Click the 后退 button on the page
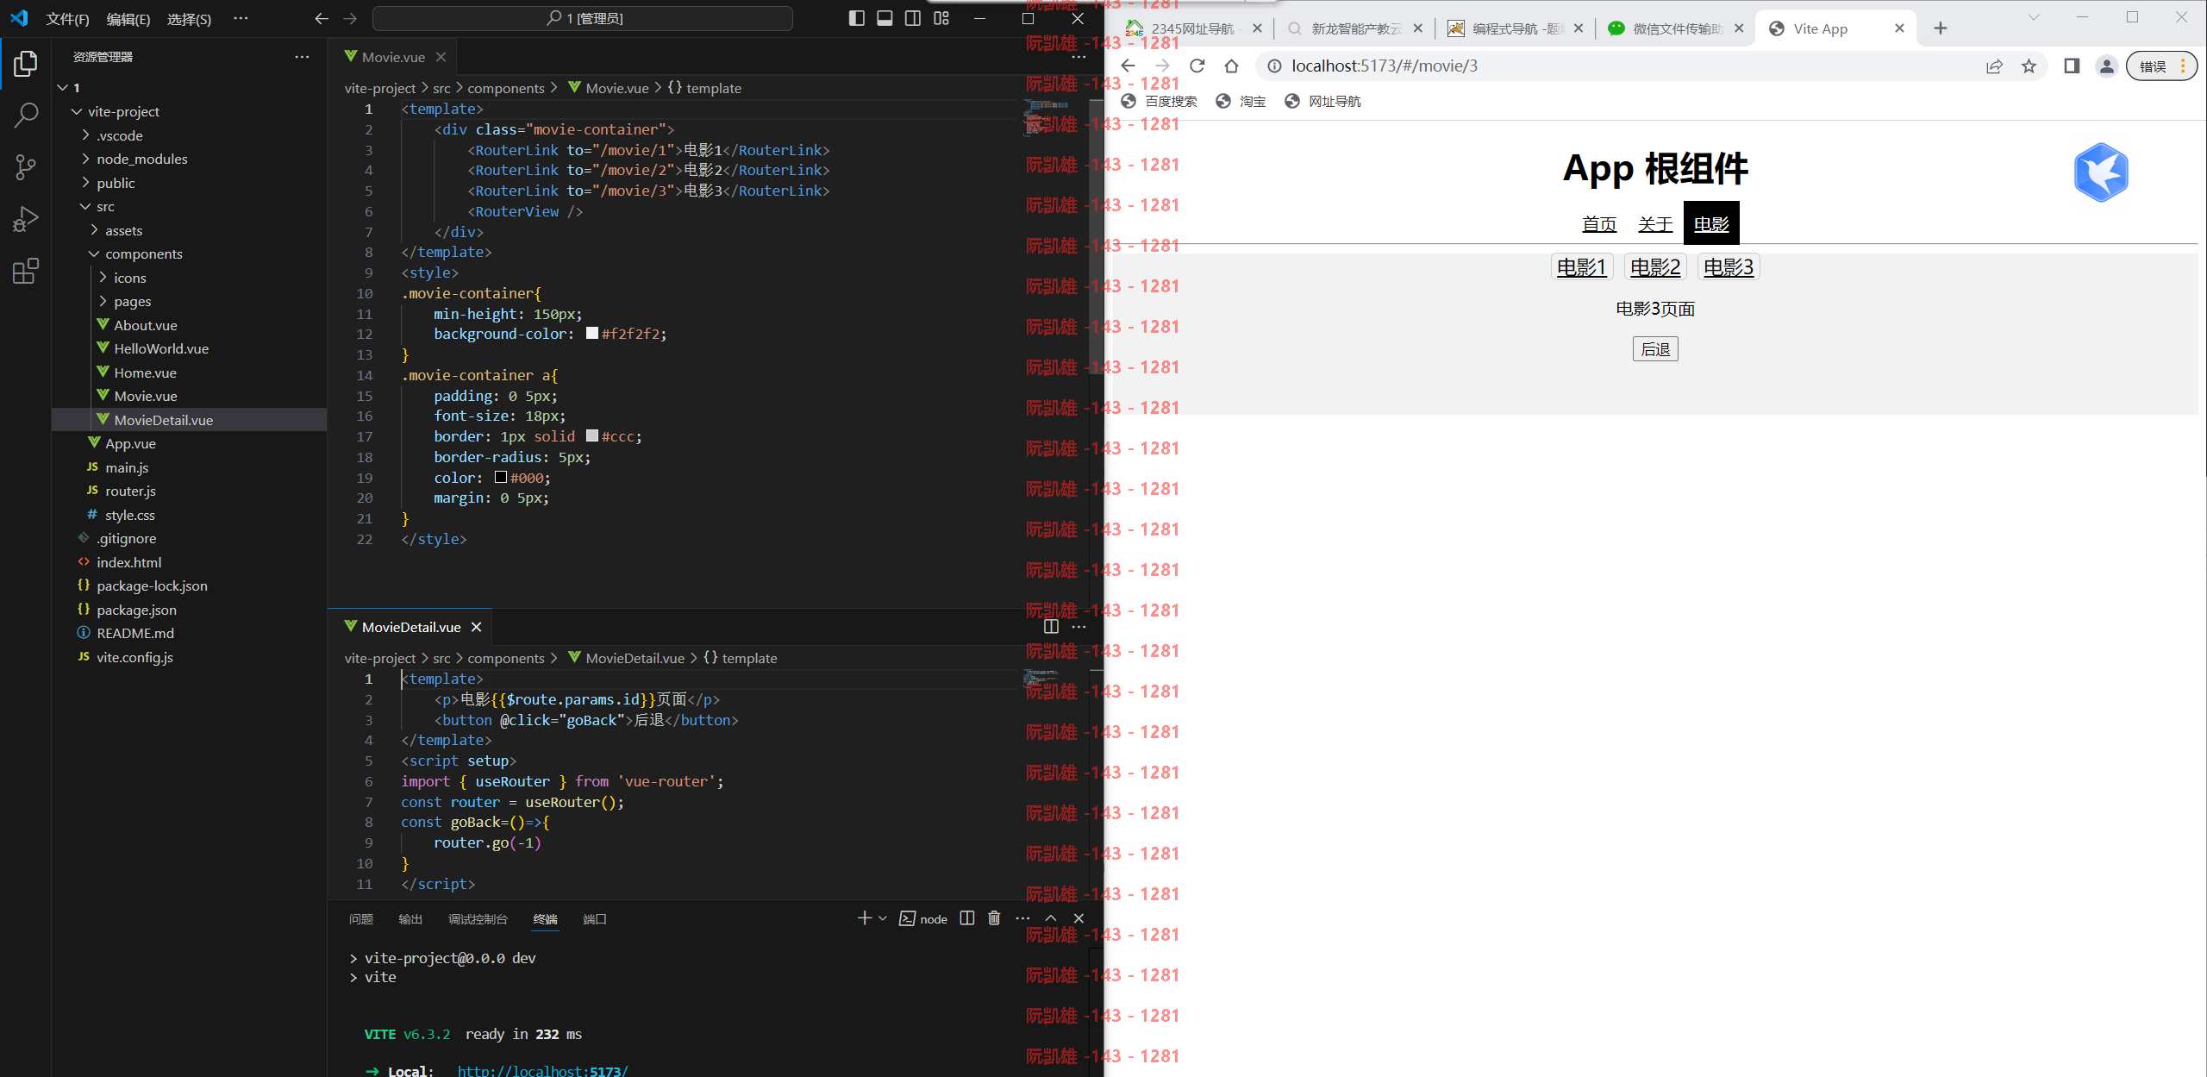 tap(1655, 349)
